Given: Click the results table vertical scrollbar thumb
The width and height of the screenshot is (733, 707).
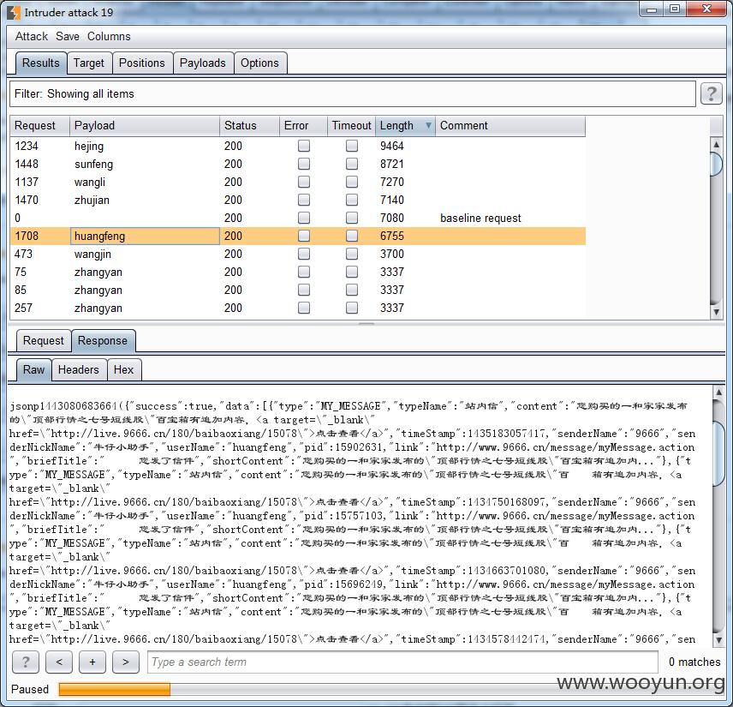Looking at the screenshot, I should pyautogui.click(x=716, y=165).
